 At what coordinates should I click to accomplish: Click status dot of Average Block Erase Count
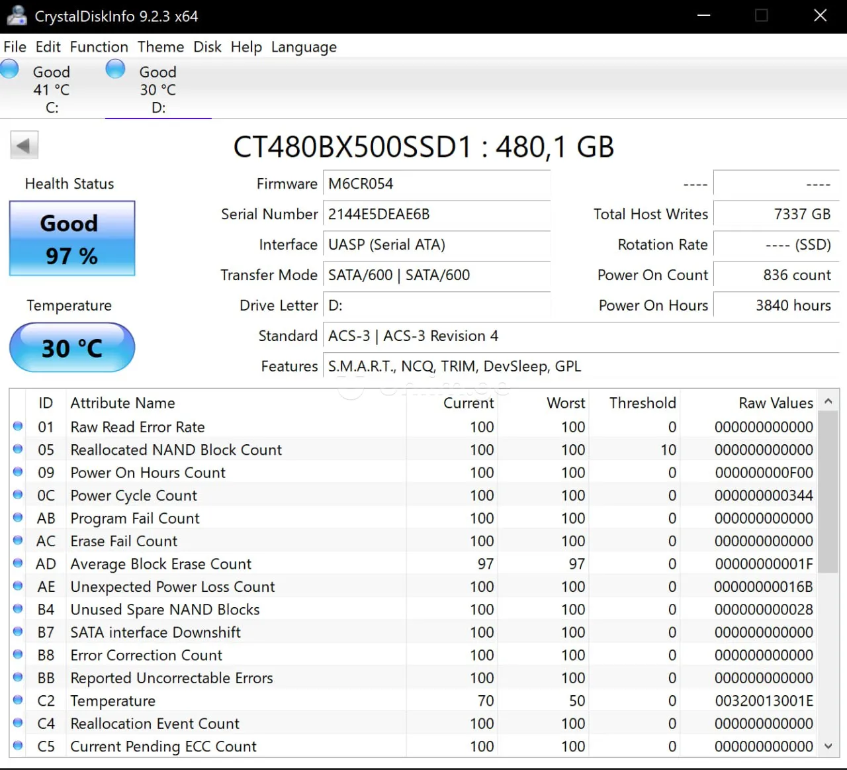pos(18,563)
